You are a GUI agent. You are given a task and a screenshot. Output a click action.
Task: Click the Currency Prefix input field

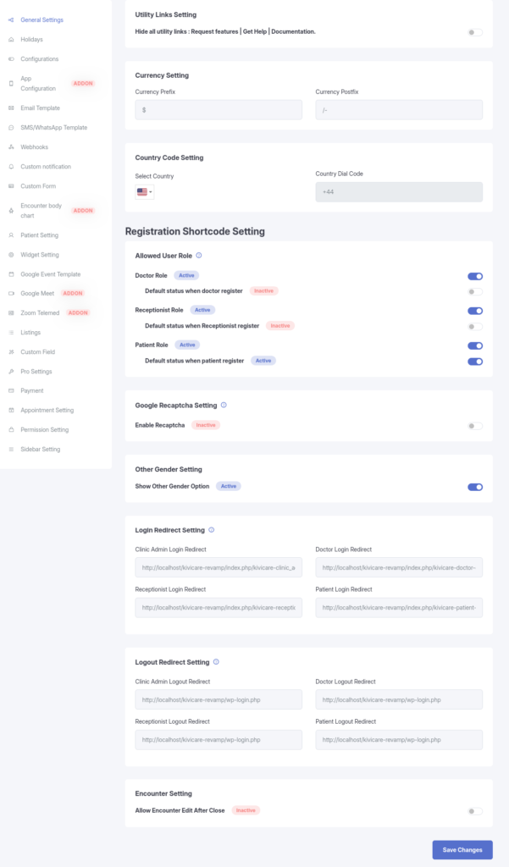(219, 110)
